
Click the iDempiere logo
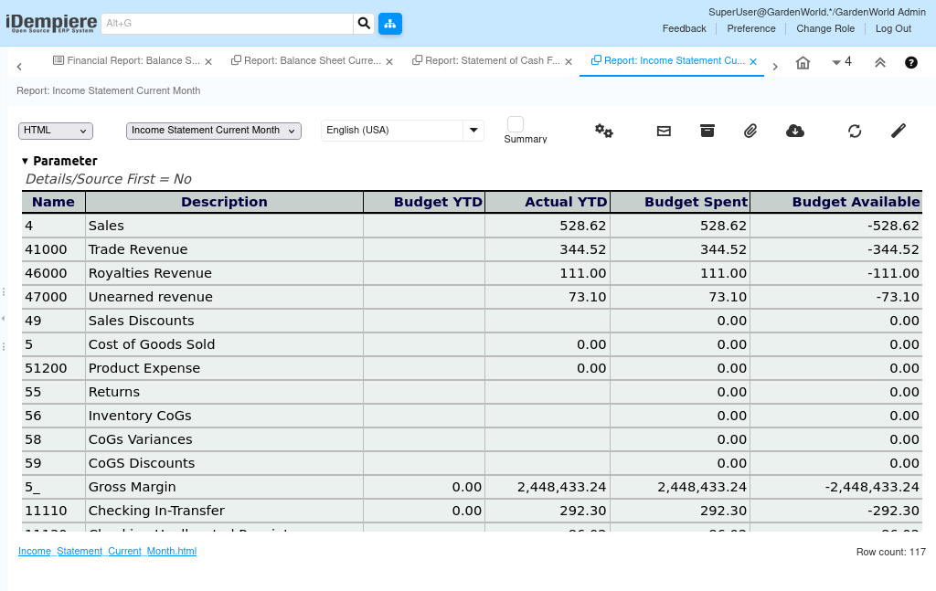(x=51, y=23)
